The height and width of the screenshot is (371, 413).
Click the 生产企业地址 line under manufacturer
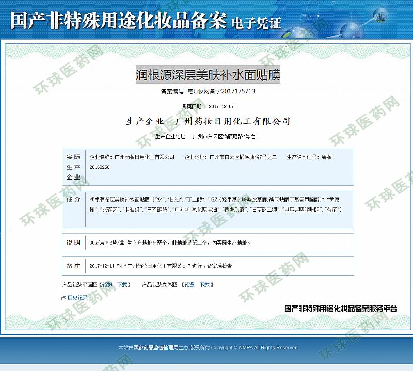tap(208, 136)
